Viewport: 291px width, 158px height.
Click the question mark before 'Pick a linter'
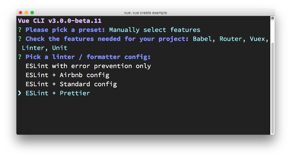point(20,57)
